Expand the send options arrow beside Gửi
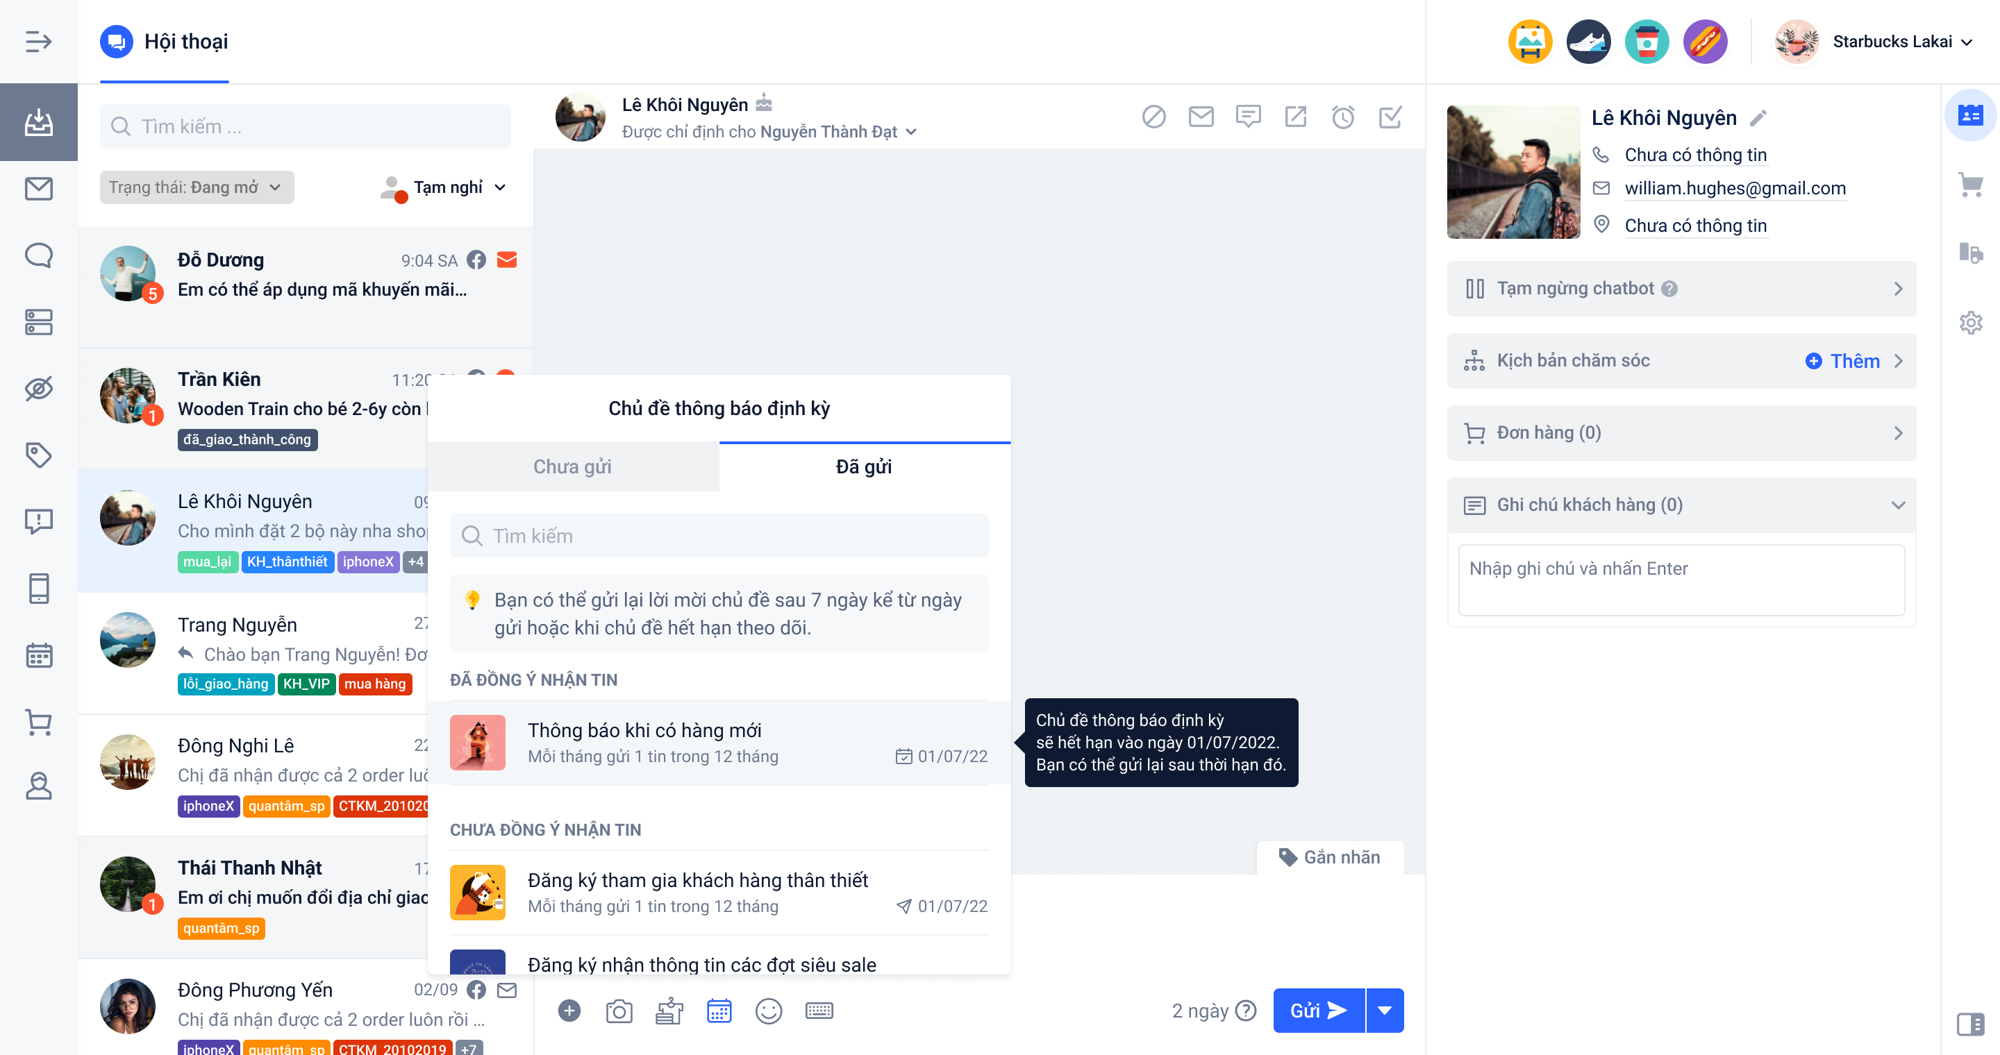 tap(1384, 1011)
